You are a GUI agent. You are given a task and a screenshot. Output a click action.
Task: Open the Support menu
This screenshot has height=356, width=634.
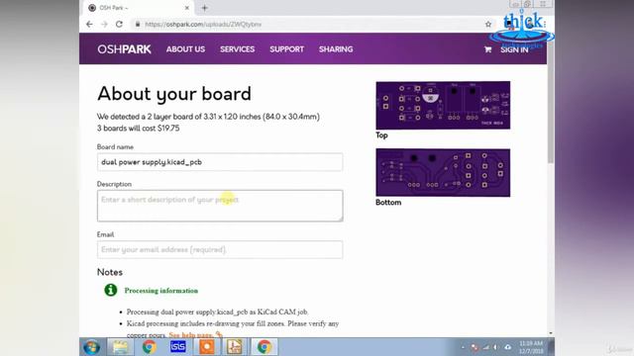(x=286, y=49)
